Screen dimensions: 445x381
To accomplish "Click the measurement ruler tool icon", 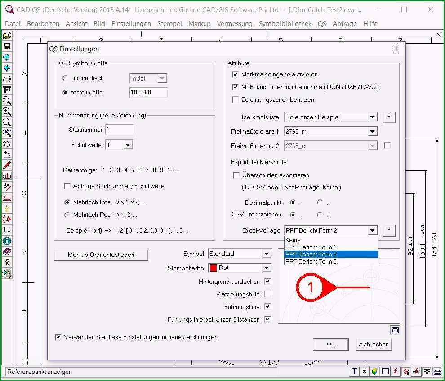I will 7,187.
